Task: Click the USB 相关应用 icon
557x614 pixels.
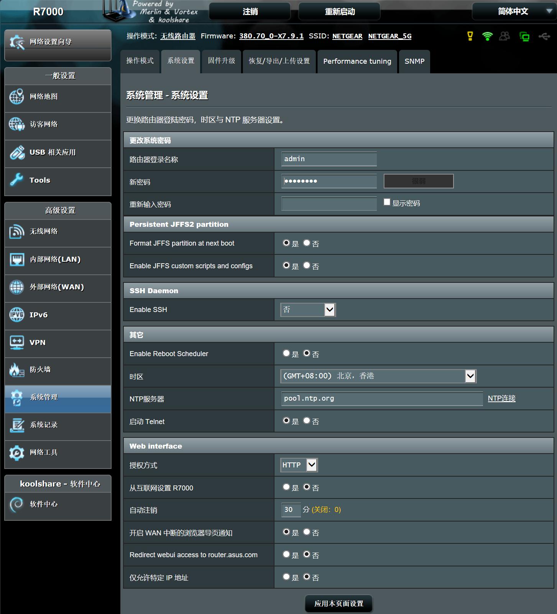Action: coord(16,152)
